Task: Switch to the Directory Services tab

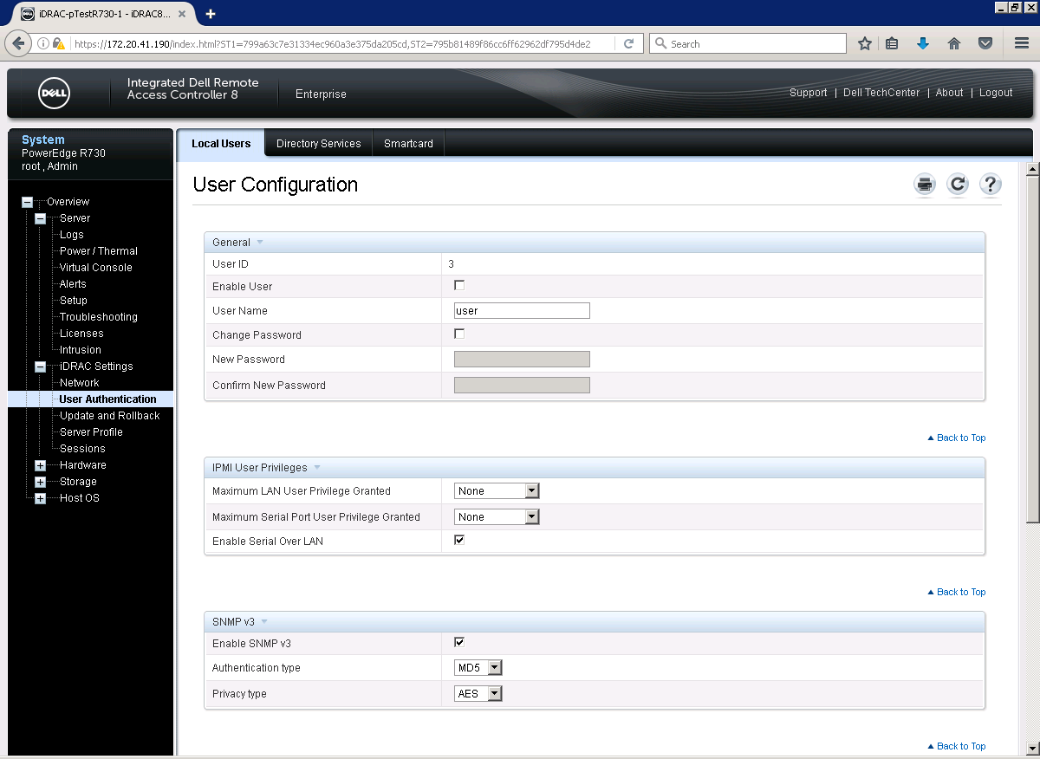Action: tap(318, 143)
